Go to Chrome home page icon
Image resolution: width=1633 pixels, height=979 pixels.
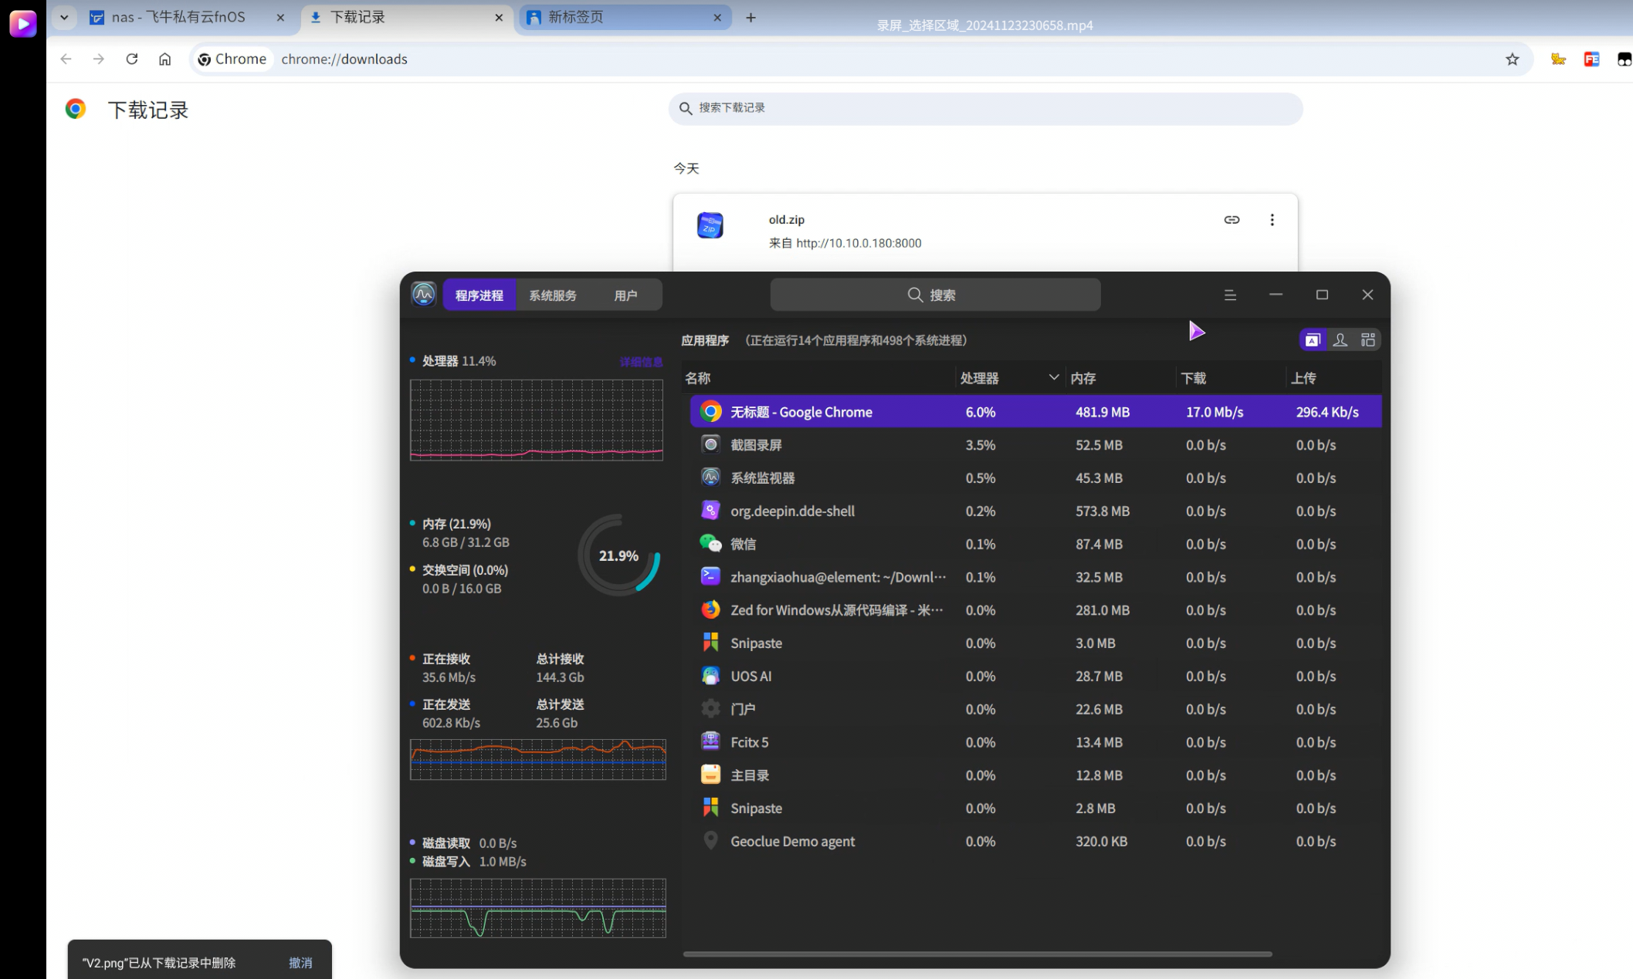(x=164, y=59)
